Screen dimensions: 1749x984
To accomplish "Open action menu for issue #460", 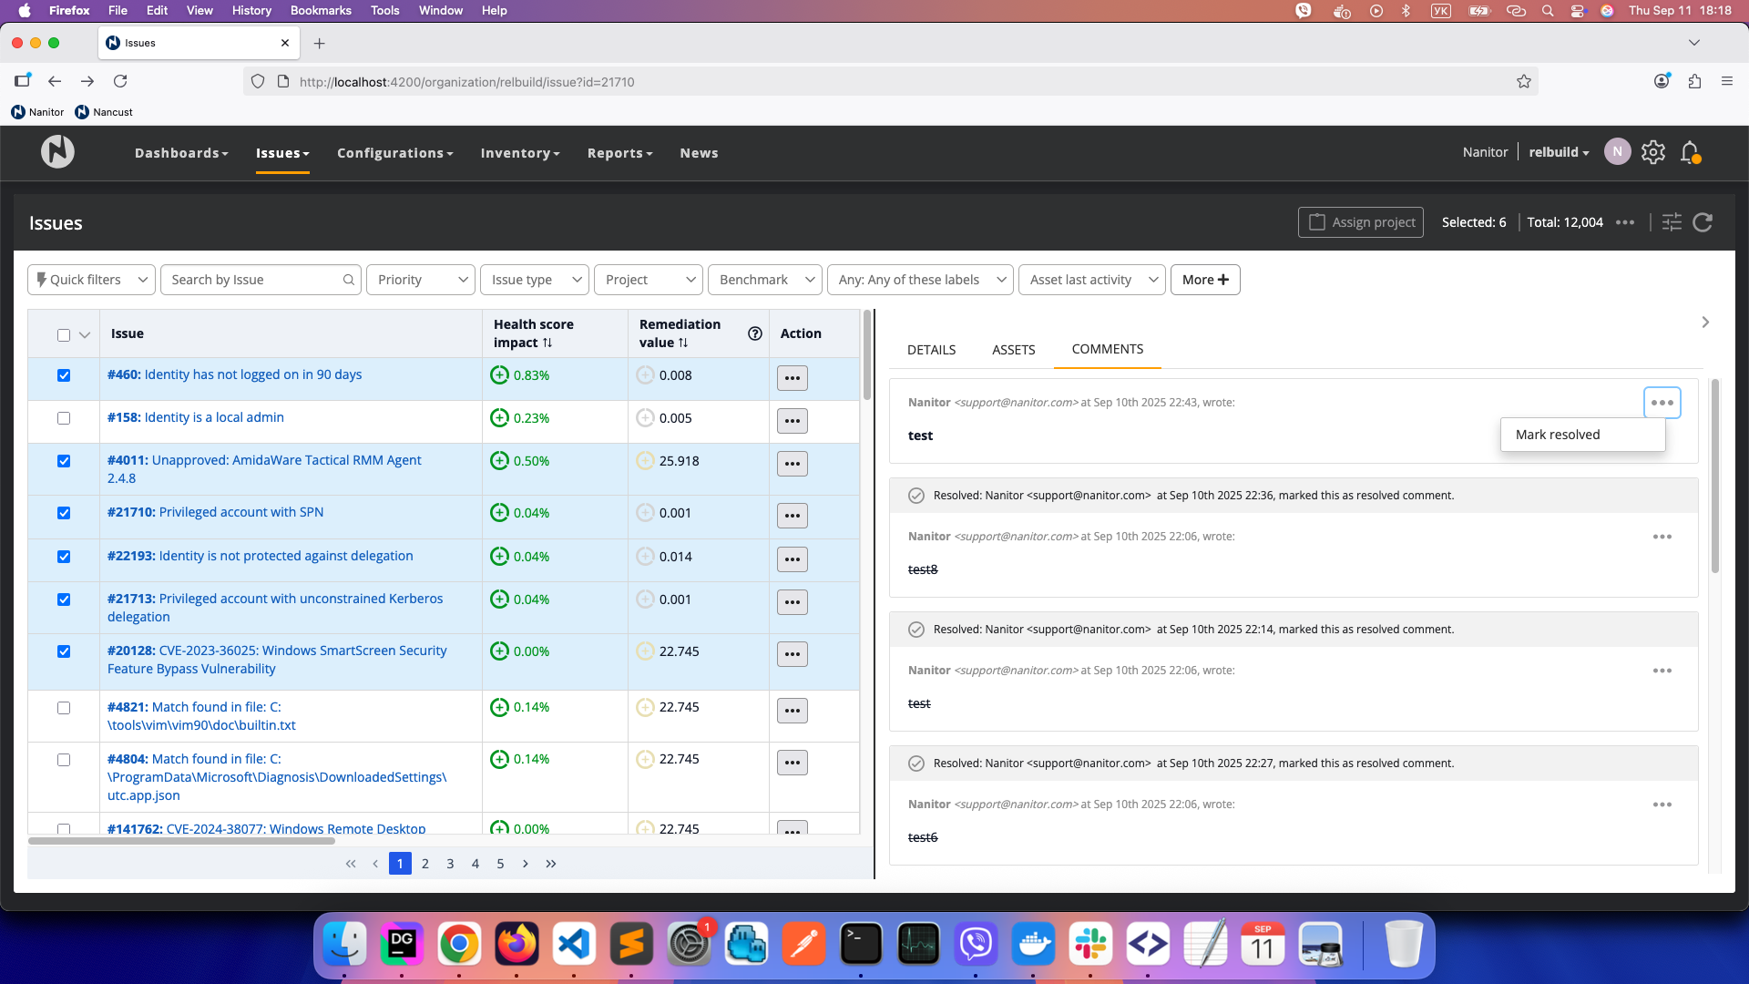I will [x=792, y=378].
